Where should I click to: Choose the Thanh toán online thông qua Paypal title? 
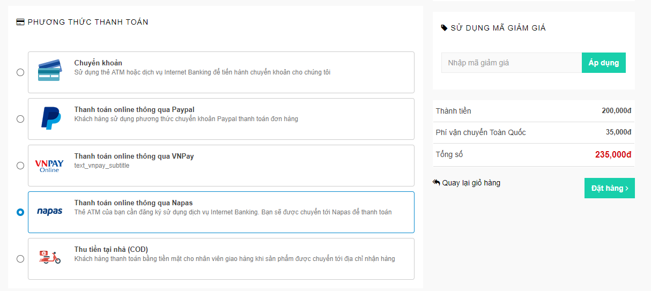tap(134, 109)
